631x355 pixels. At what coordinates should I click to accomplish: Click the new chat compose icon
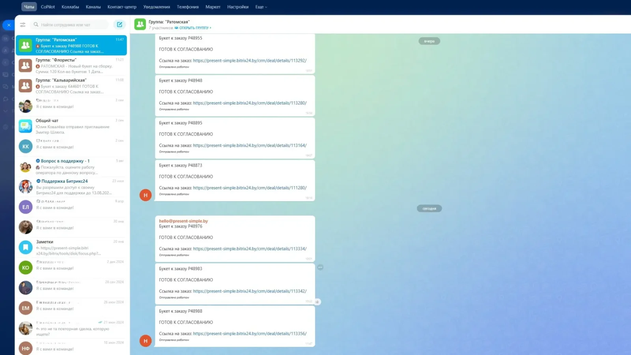click(119, 25)
